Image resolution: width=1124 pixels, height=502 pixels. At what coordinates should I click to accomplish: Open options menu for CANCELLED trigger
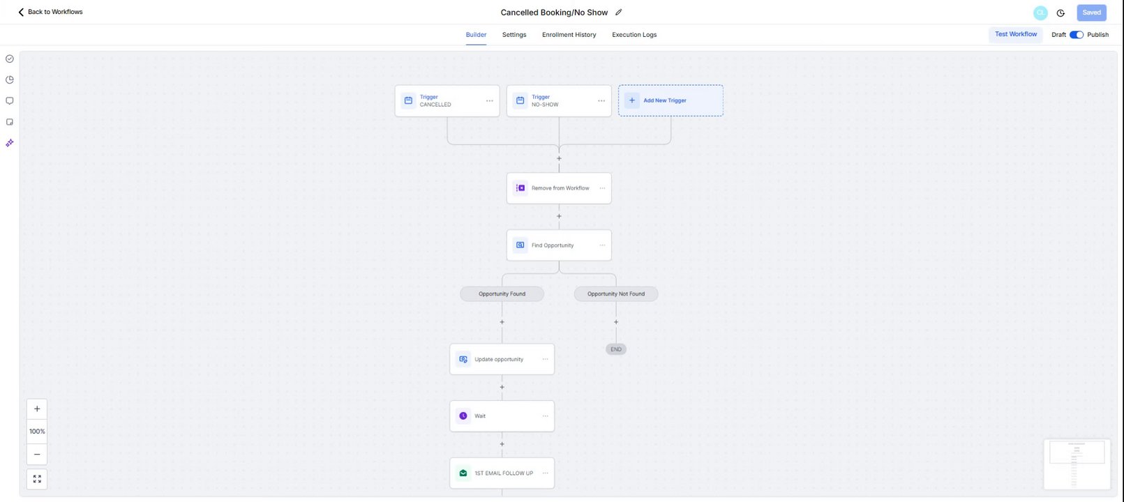(490, 101)
